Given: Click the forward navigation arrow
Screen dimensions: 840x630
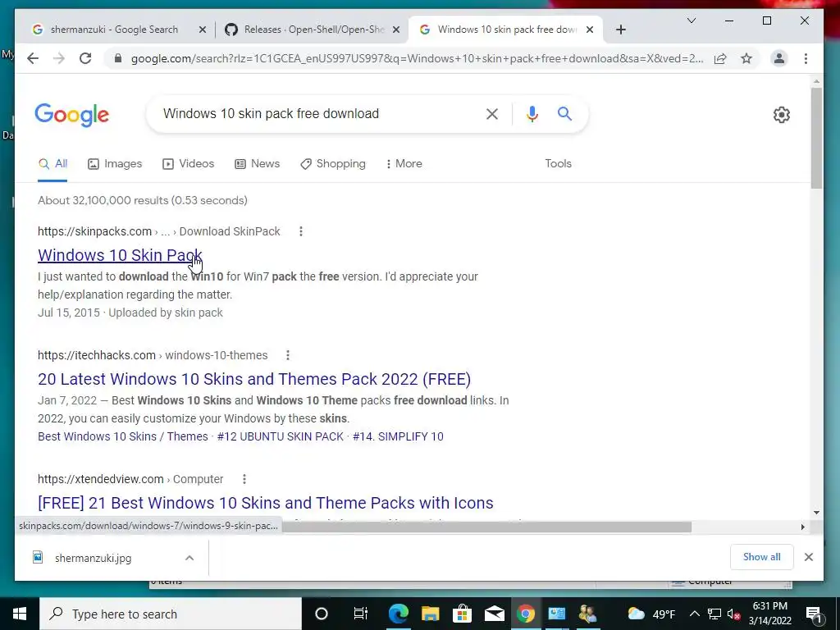Looking at the screenshot, I should click(59, 58).
